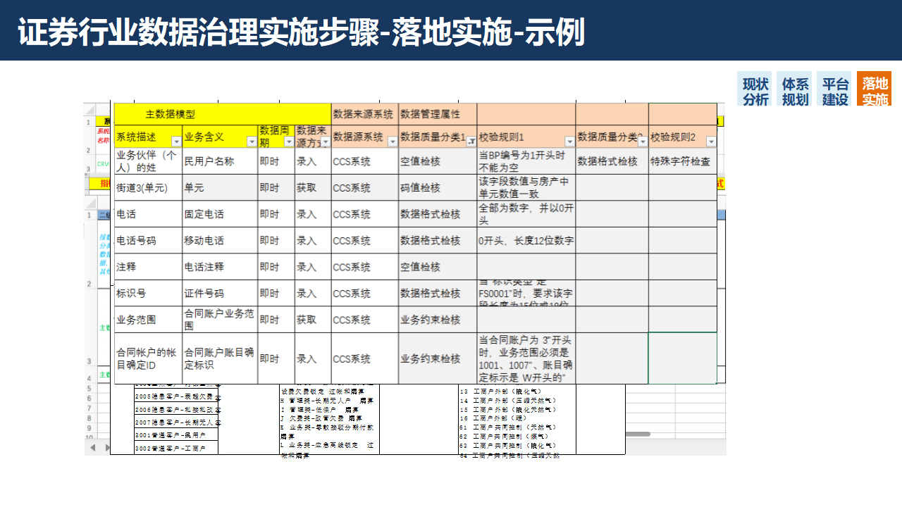Select 数据格式检核 in the 固定电话 row
902x507 pixels.
(x=438, y=214)
